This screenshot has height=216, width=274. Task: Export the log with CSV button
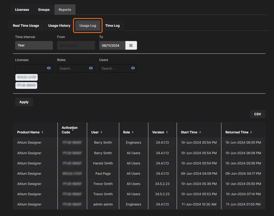coord(258,114)
